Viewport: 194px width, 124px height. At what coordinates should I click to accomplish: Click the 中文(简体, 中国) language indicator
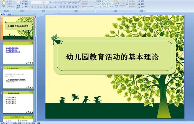click(x=34, y=123)
